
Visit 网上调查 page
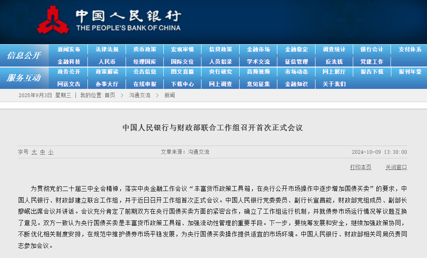221,84
